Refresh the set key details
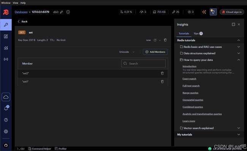Image resolution: width=247 pixels, height=151 pixels. pos(155,40)
